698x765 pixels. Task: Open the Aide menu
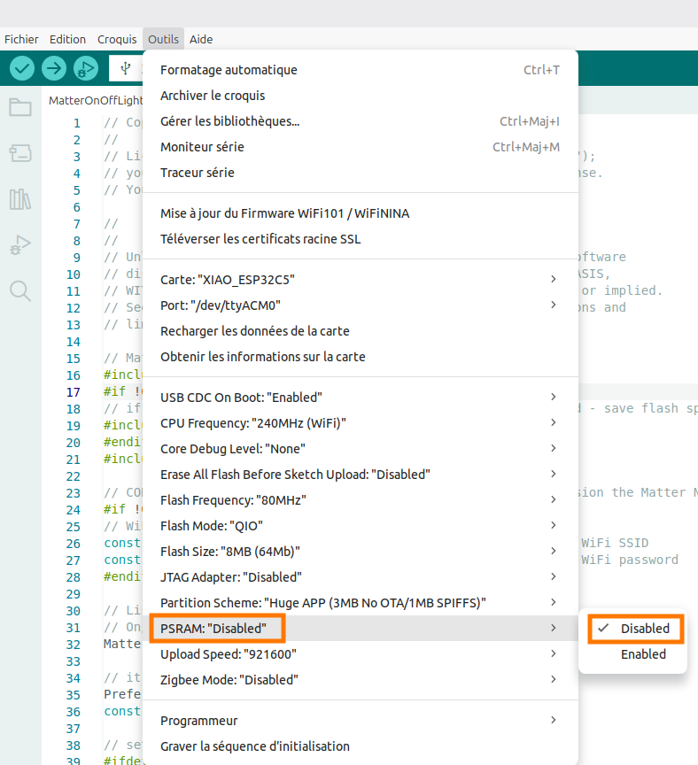(201, 39)
